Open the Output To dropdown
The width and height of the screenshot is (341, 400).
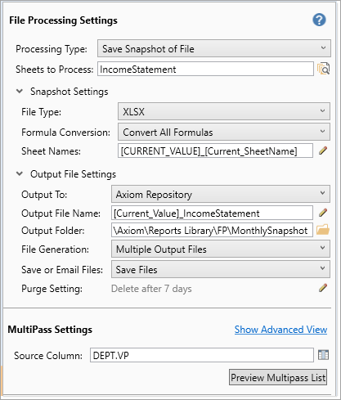(x=221, y=194)
